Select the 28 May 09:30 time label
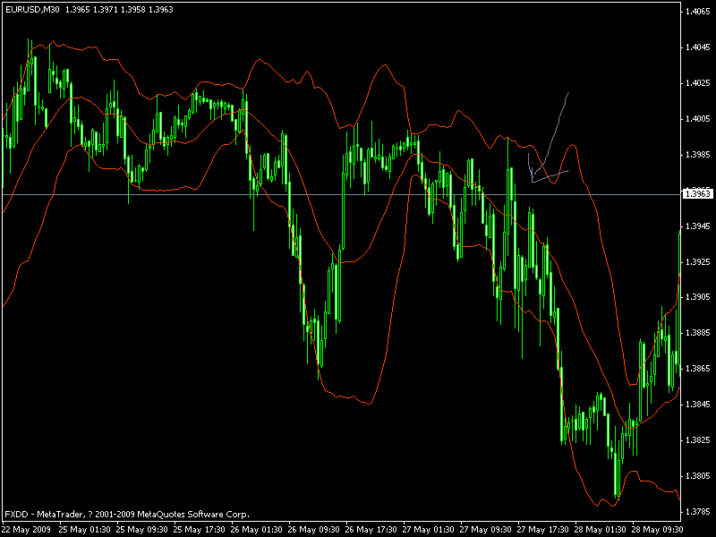Screen dimensions: 716x537 click(x=658, y=530)
